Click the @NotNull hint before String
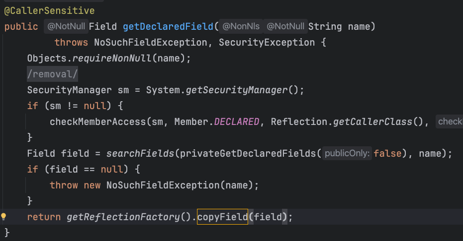Viewport: 463px width, 241px height. pyautogui.click(x=285, y=26)
